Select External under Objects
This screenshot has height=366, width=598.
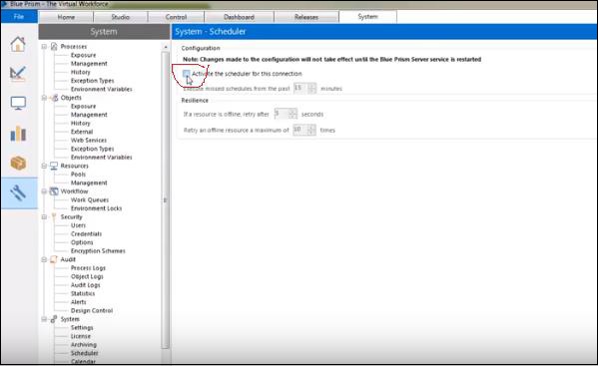[82, 132]
